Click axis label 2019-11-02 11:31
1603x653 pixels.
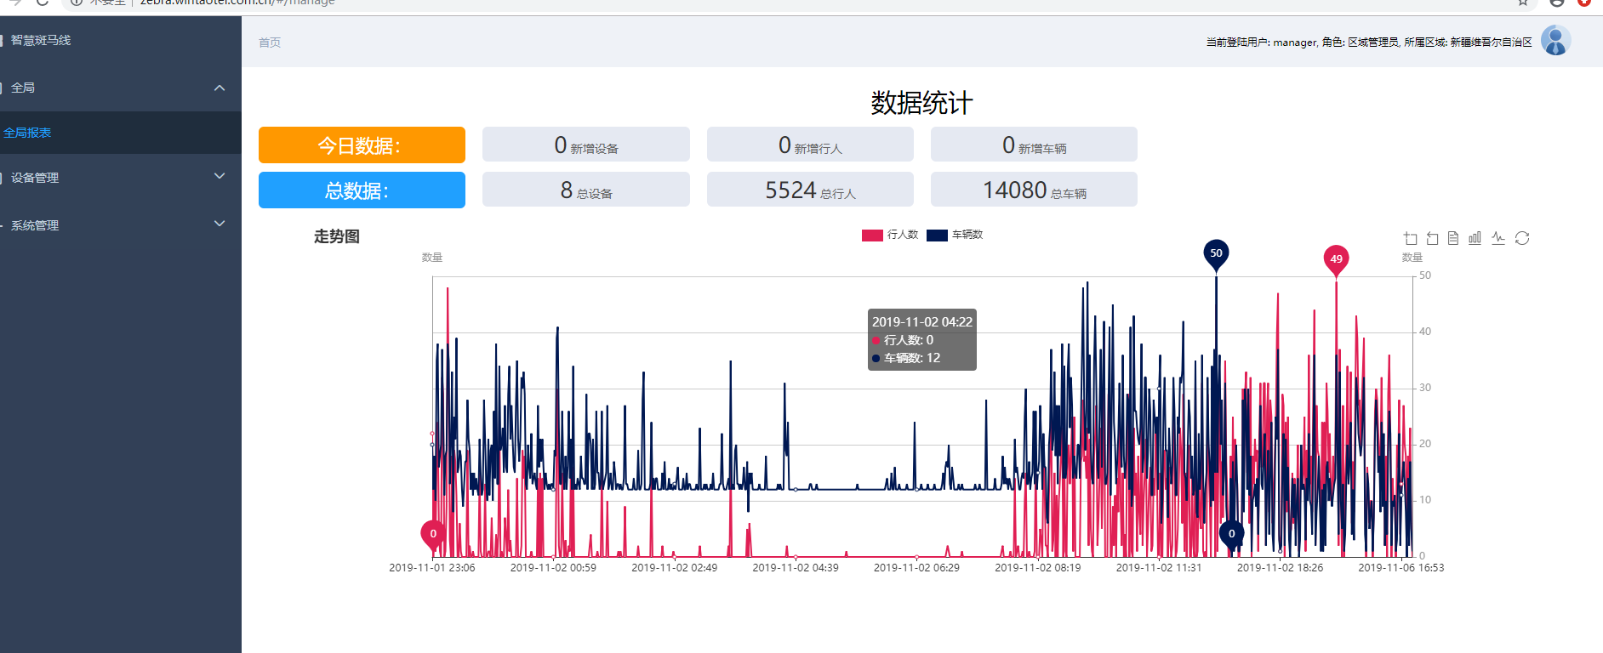tap(1159, 568)
